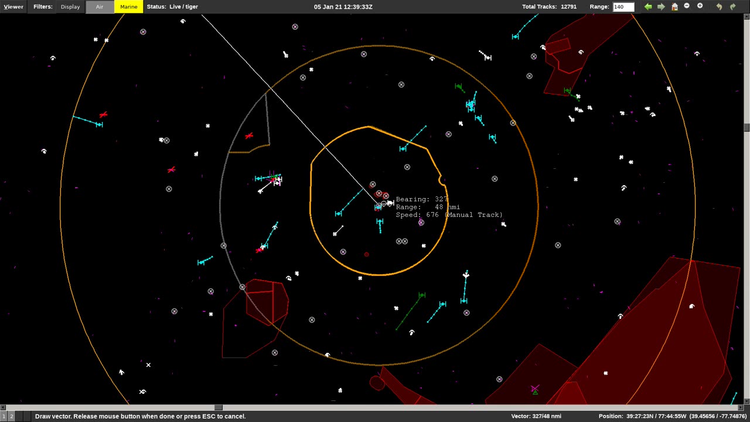750x422 pixels.
Task: Open the Display filter menu
Action: [70, 6]
